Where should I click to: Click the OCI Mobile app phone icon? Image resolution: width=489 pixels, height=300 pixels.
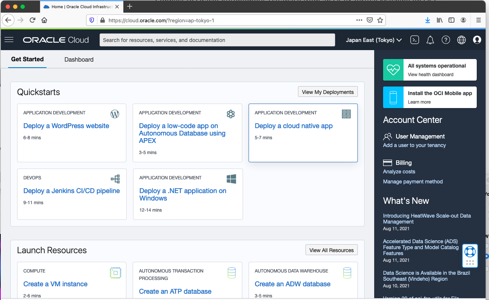393,97
